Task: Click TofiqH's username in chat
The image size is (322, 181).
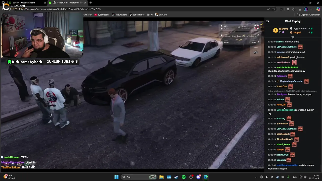Action: click(x=280, y=150)
